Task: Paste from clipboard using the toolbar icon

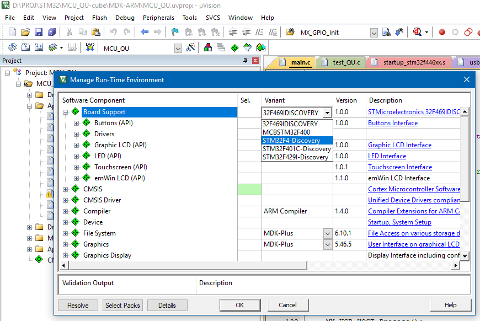Action: coord(96,32)
